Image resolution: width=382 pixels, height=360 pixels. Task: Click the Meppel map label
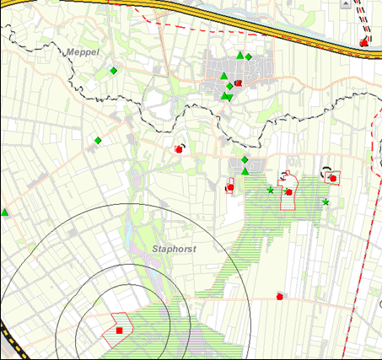click(x=83, y=52)
